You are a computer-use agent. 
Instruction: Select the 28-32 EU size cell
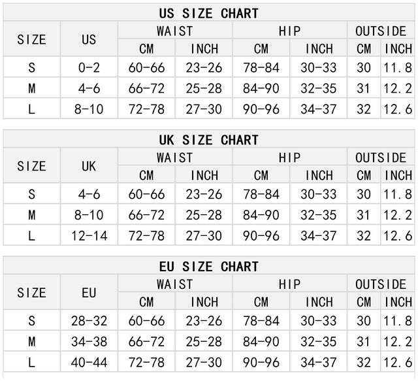point(89,321)
